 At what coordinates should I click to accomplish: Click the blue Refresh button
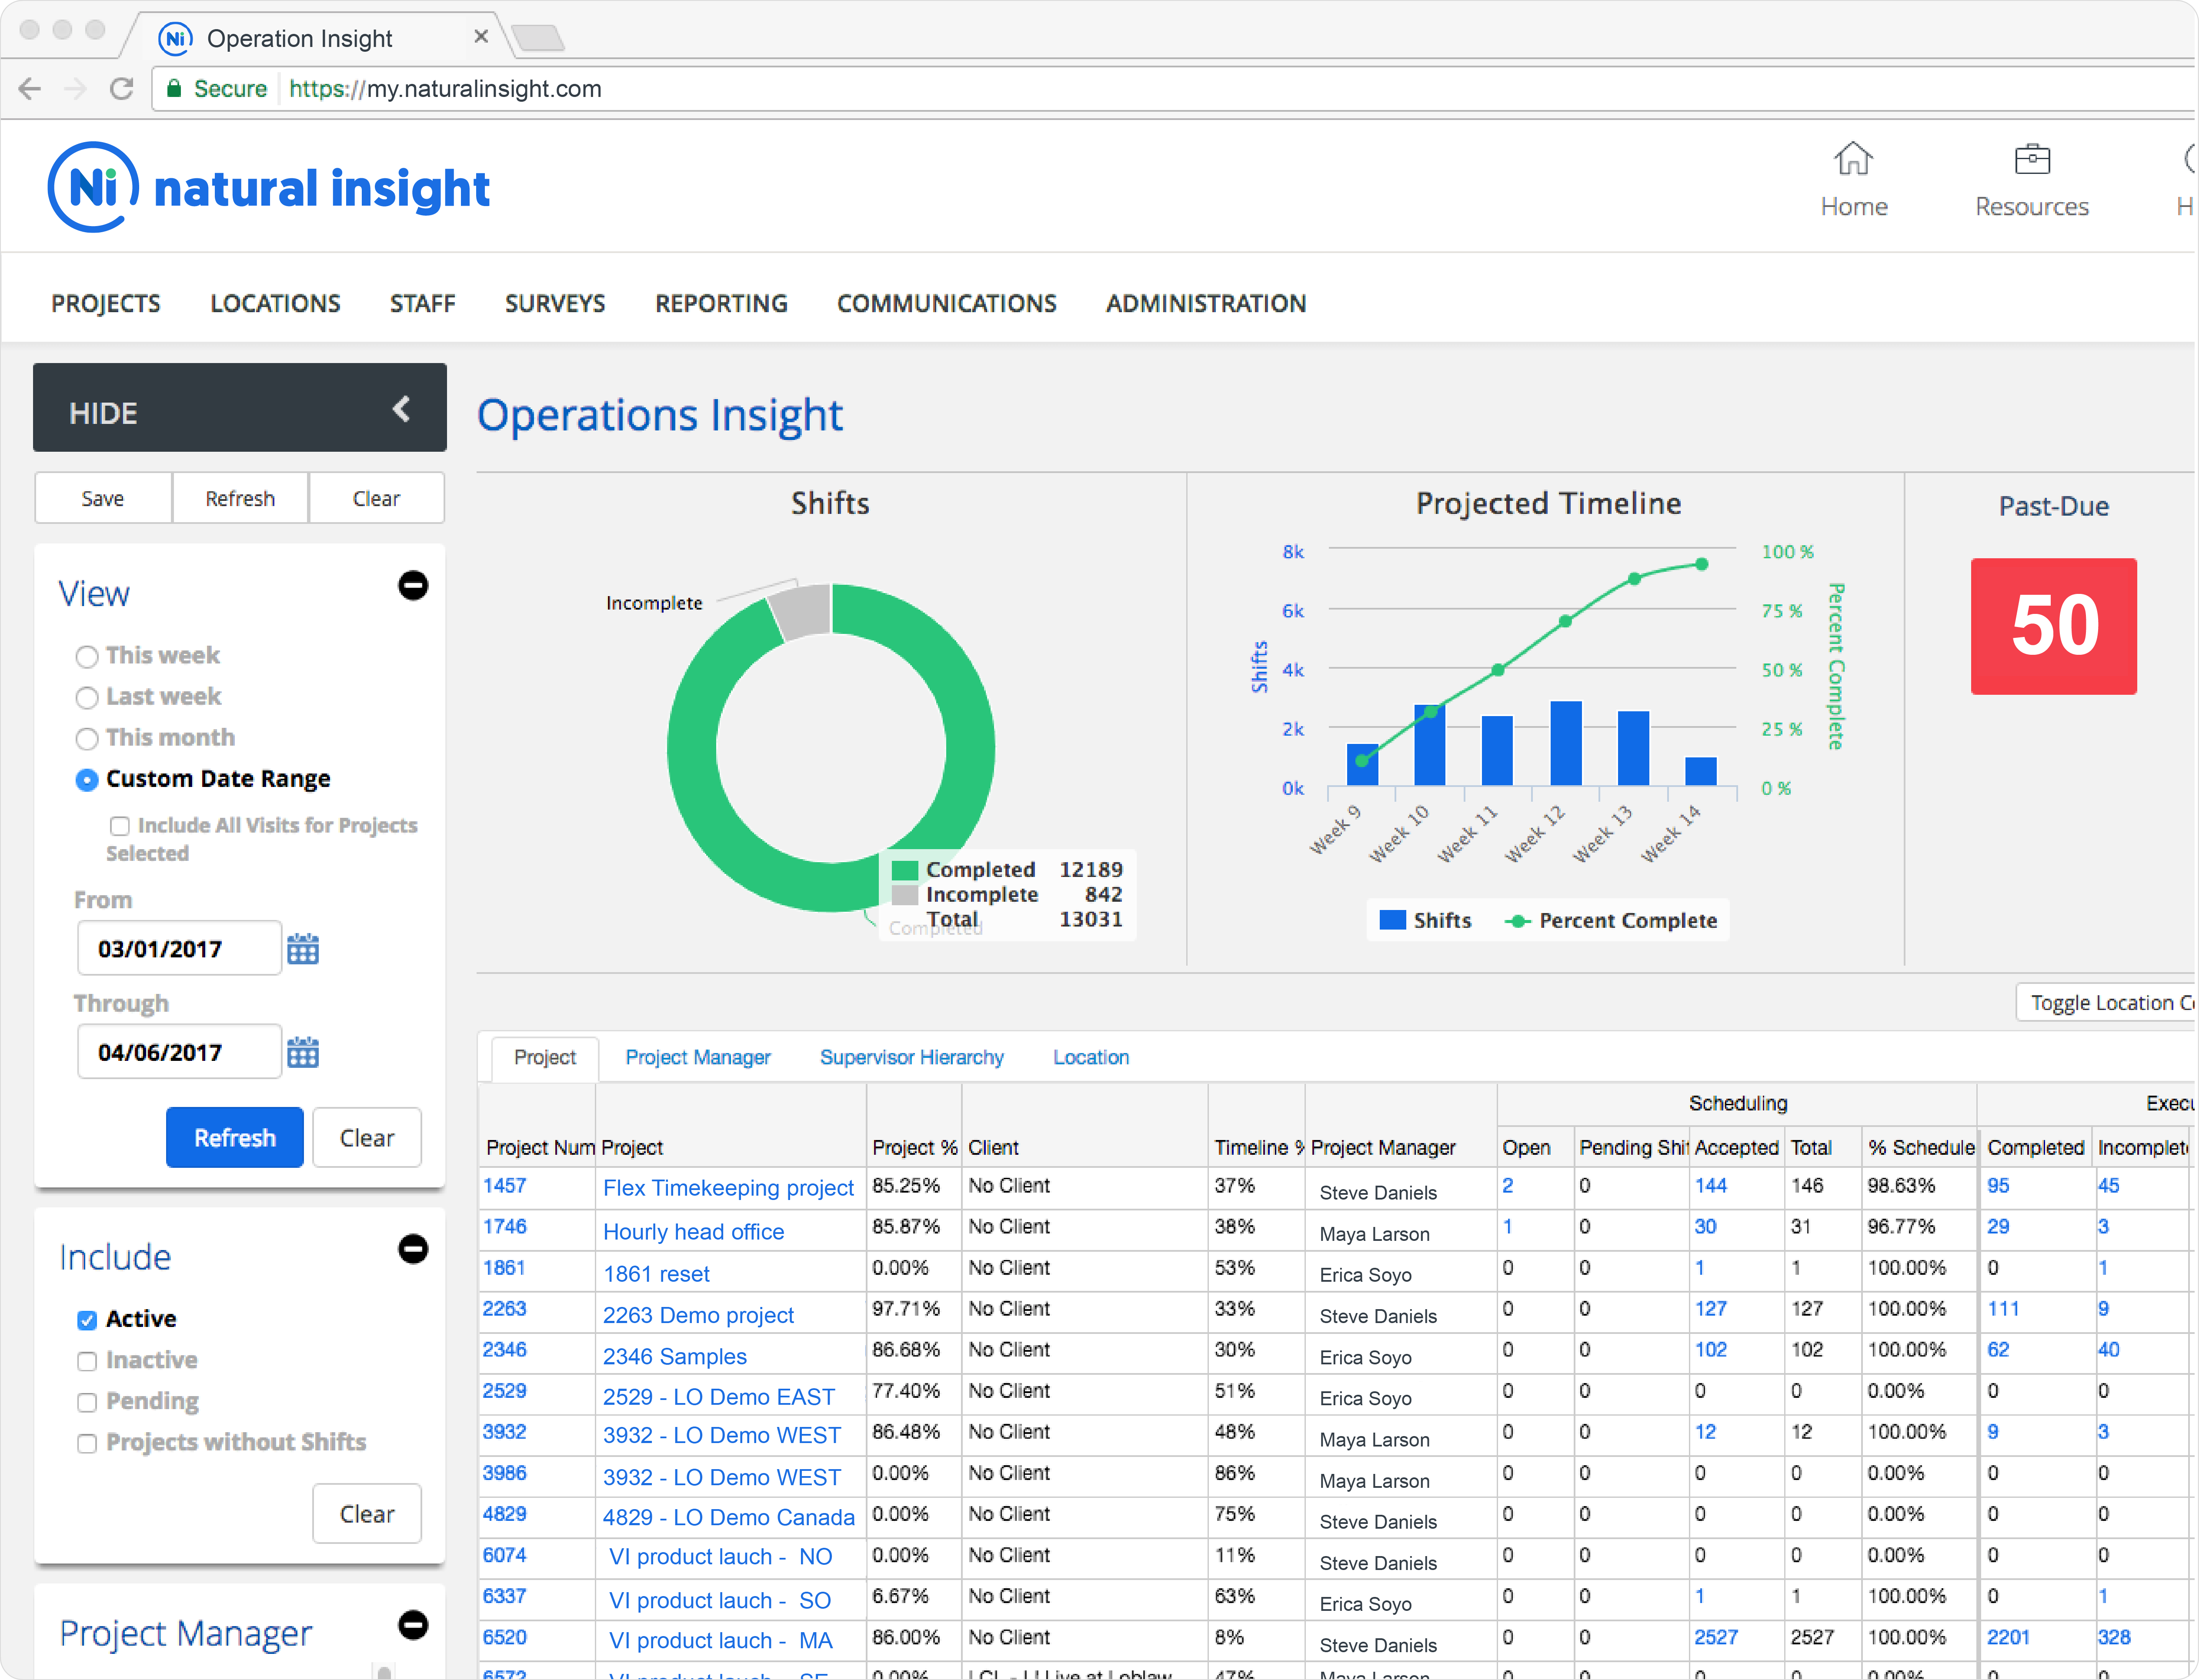pyautogui.click(x=234, y=1137)
